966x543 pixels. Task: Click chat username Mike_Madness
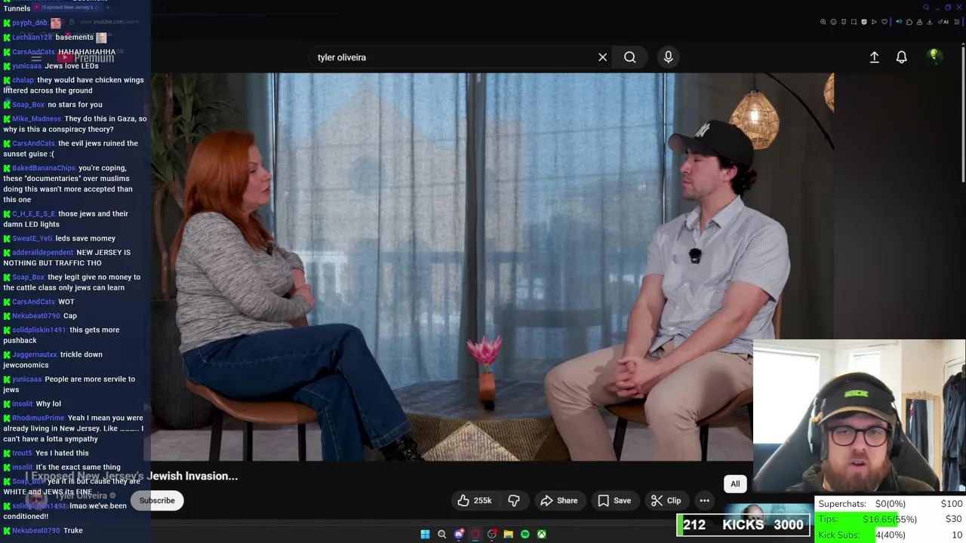point(36,118)
